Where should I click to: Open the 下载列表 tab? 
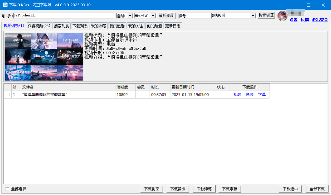pos(80,26)
